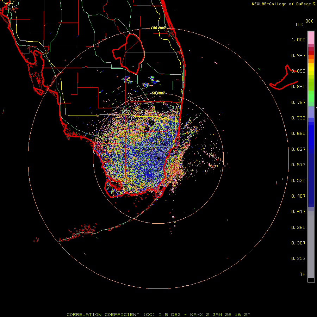This screenshot has width=317, height=317.
Task: Select the 0.467 scale value
Action: 298,196
